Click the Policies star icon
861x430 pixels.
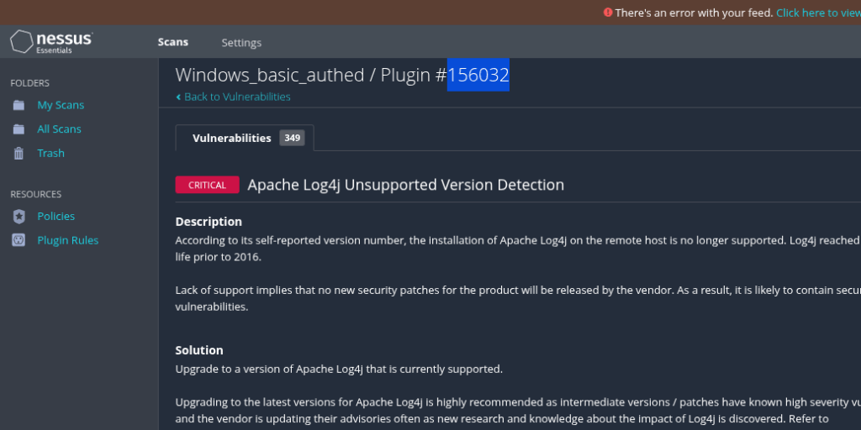pyautogui.click(x=18, y=217)
